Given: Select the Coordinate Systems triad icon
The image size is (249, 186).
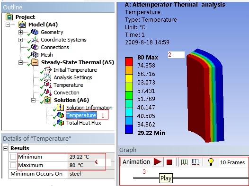Looking at the screenshot, I should pos(35,40).
